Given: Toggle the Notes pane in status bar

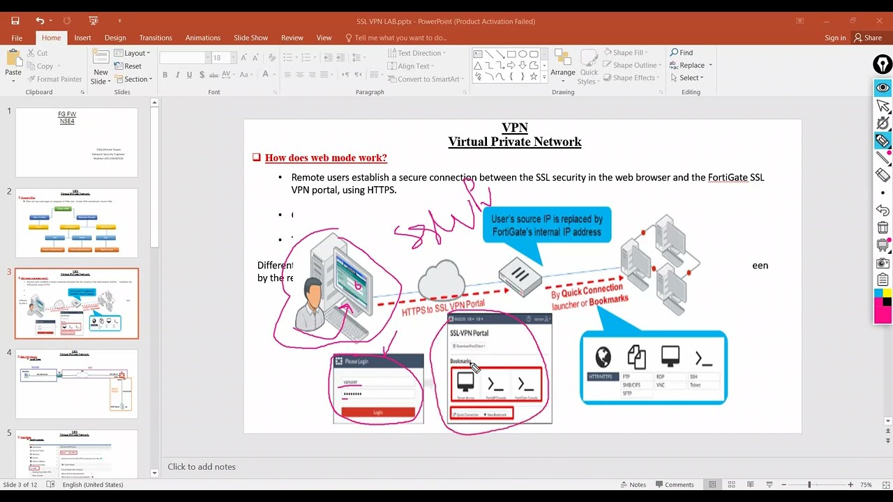Looking at the screenshot, I should [x=632, y=485].
